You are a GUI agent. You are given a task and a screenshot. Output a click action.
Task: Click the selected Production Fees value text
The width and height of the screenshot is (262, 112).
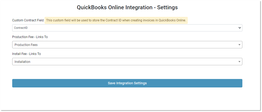coord(26,45)
